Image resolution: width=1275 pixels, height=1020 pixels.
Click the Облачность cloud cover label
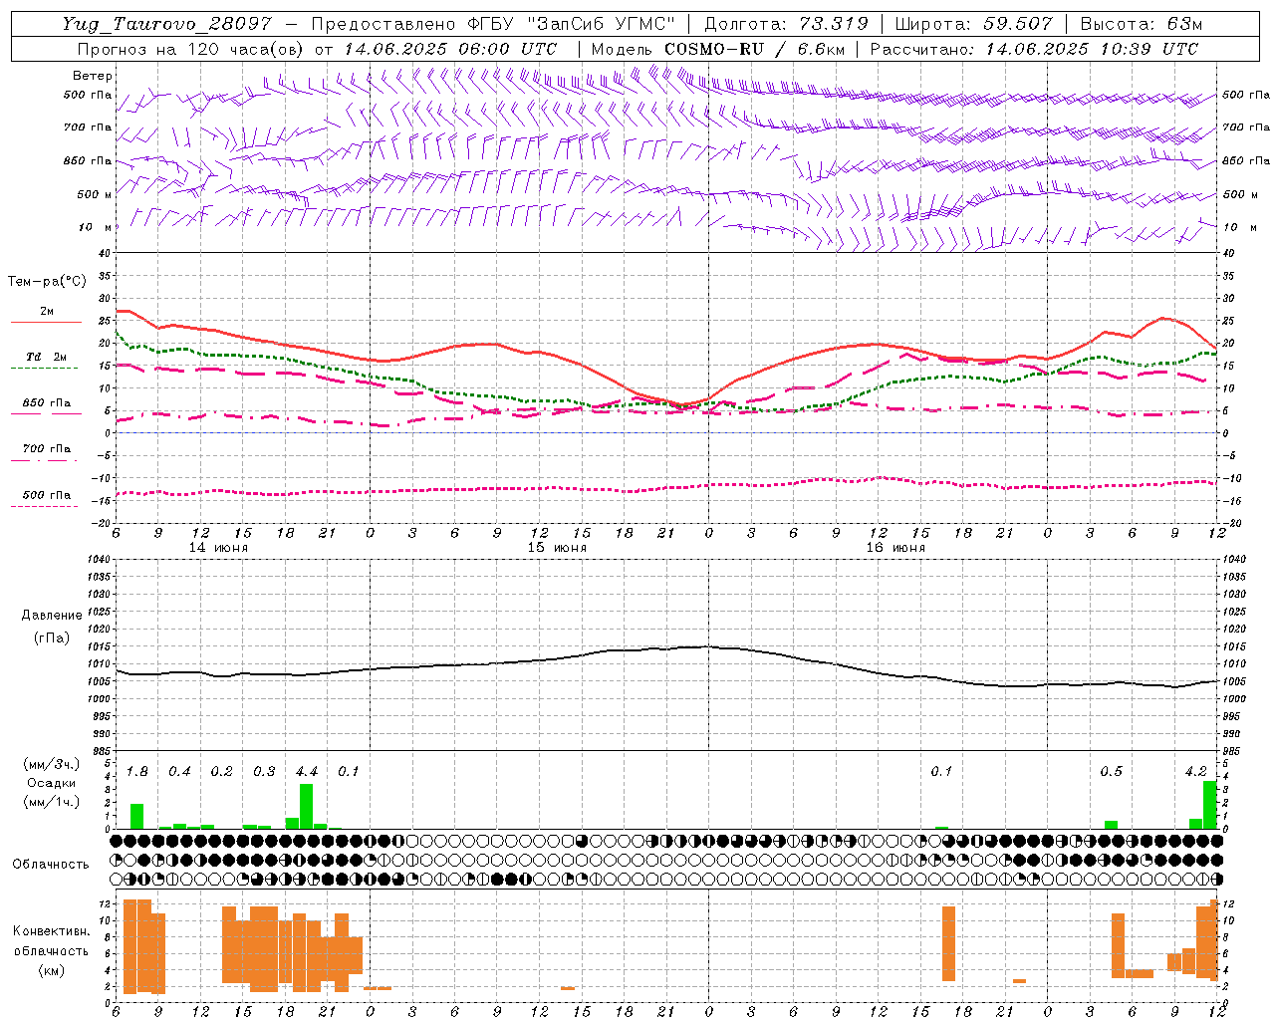click(x=51, y=865)
